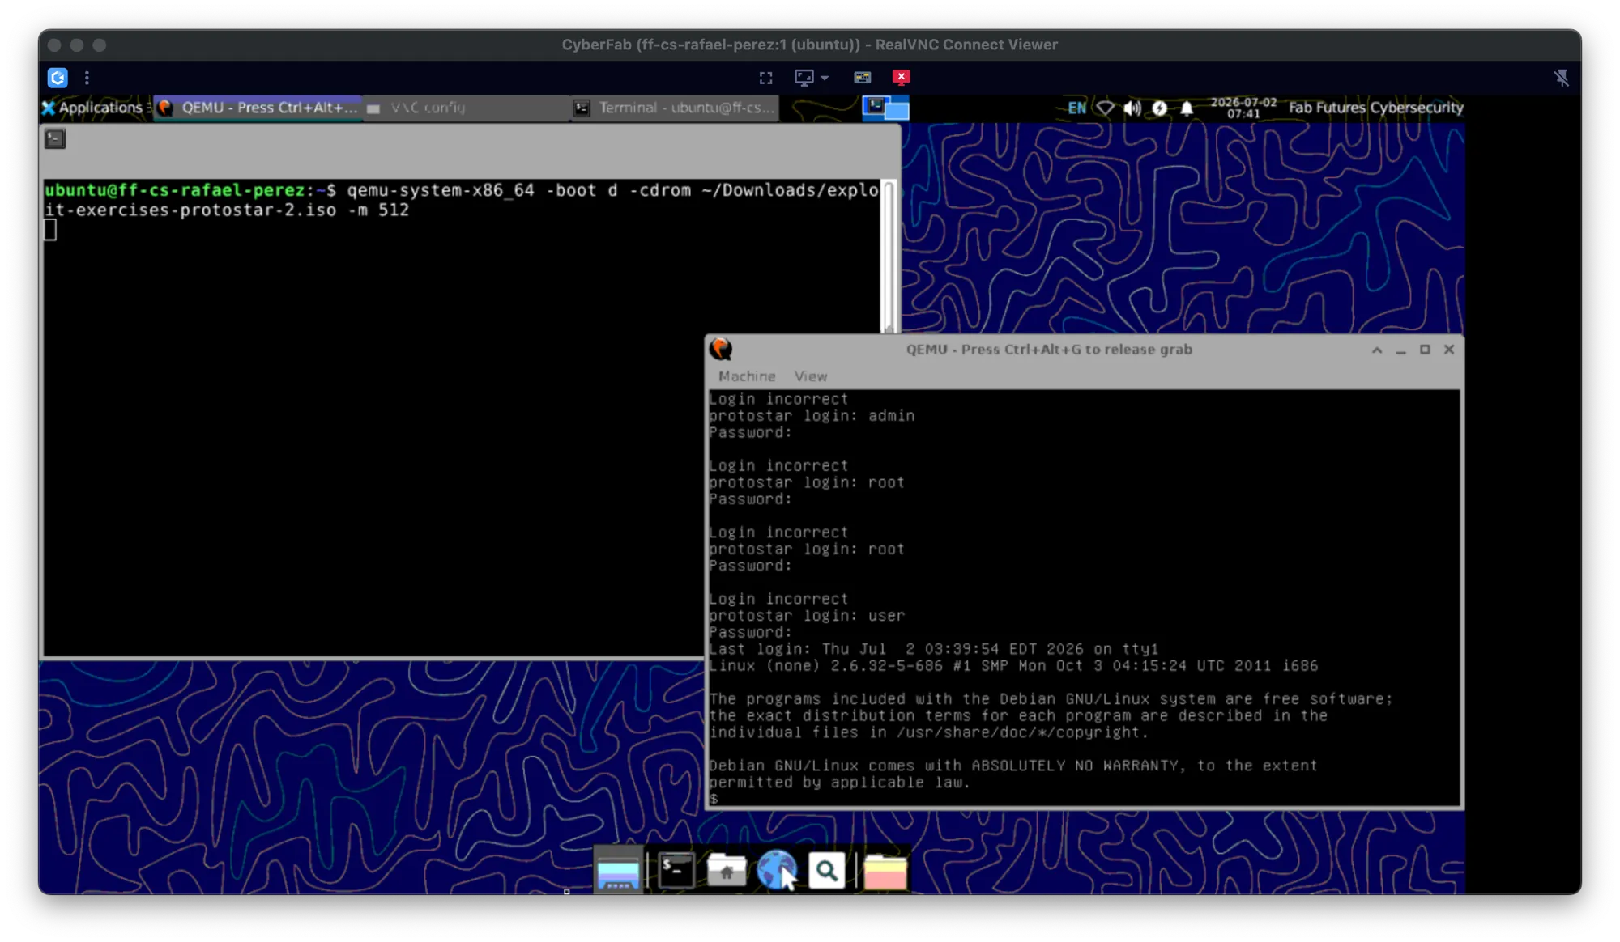Maximize the QEMU window

coord(1425,350)
